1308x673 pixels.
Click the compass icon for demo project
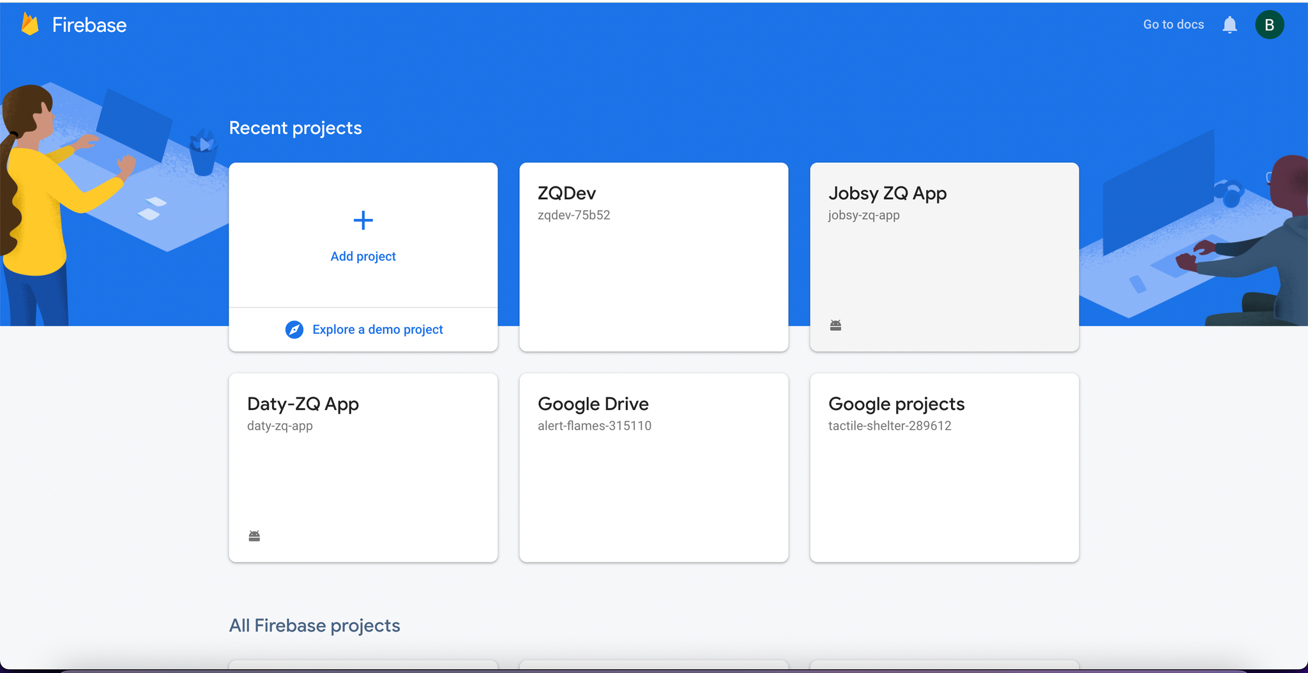pyautogui.click(x=294, y=329)
